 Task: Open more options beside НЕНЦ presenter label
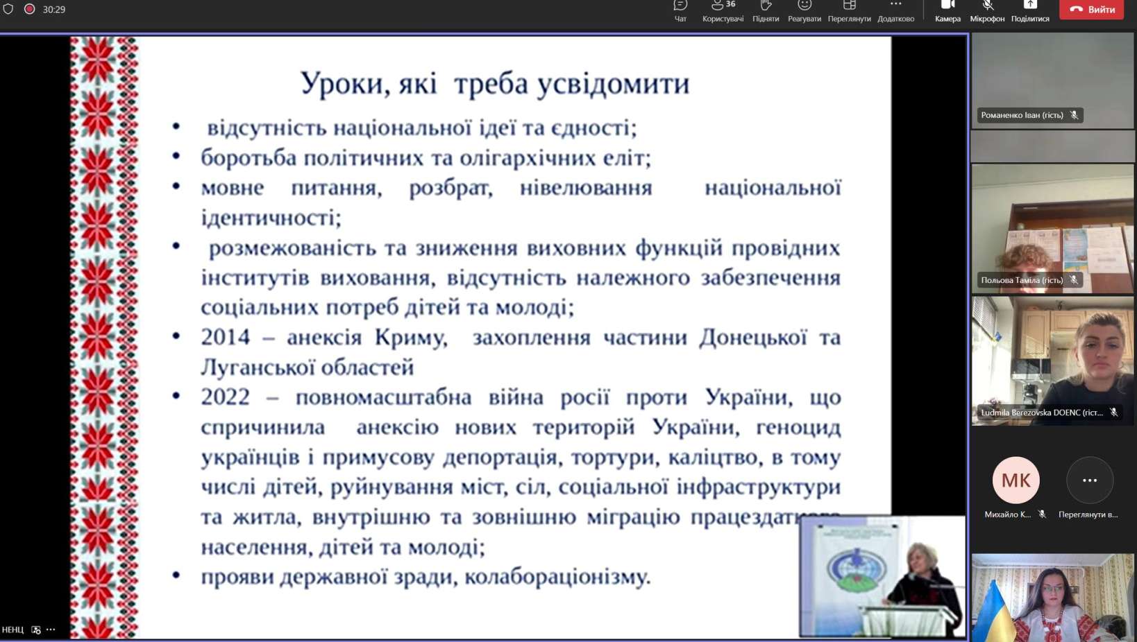tap(51, 630)
